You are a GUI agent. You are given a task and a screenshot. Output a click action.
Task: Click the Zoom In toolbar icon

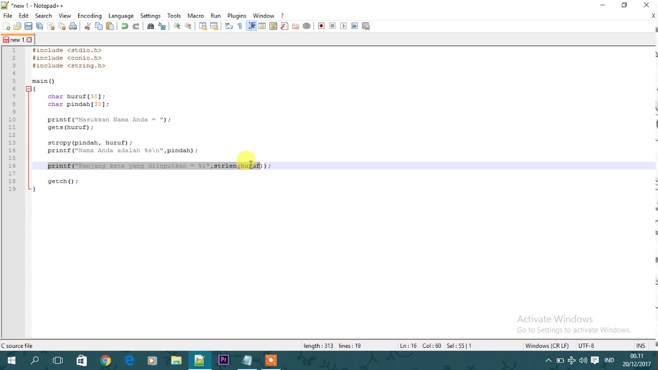click(x=177, y=26)
